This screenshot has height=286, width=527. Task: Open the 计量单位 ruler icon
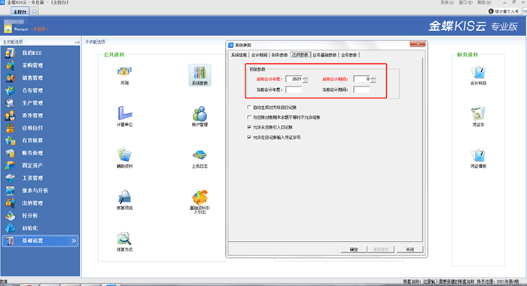(125, 116)
